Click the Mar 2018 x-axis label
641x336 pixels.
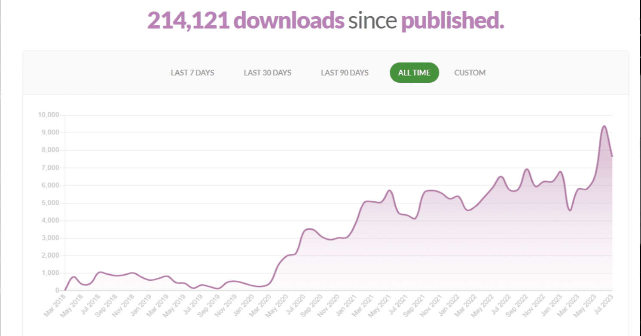click(54, 305)
